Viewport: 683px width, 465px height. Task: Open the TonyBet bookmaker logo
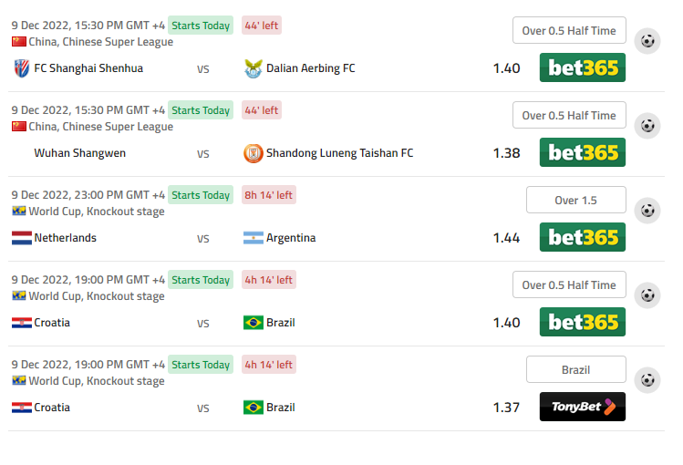pyautogui.click(x=583, y=407)
